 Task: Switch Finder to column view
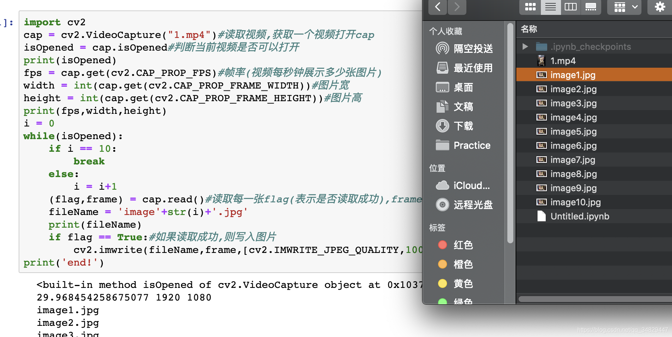pos(571,7)
